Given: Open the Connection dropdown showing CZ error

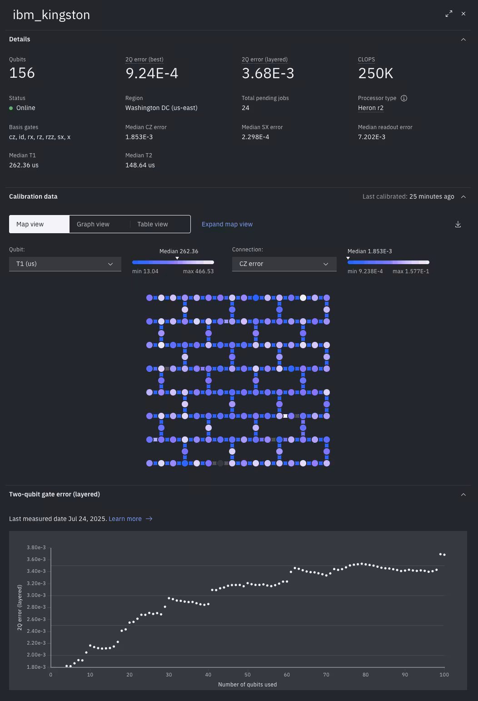Looking at the screenshot, I should coord(284,264).
